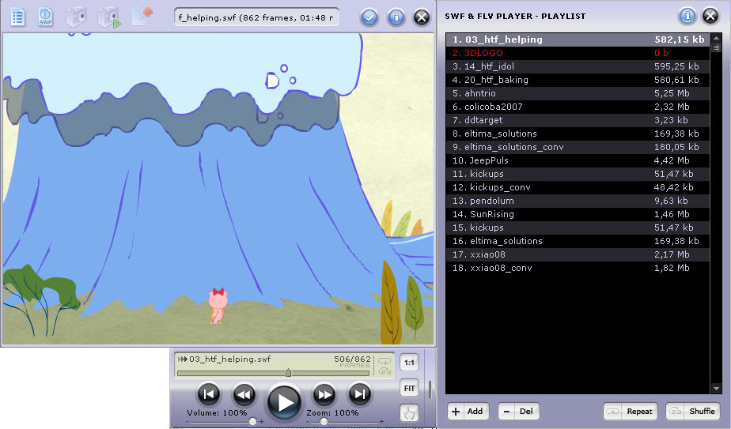Select playlist item 03_htf_helping

coord(578,40)
